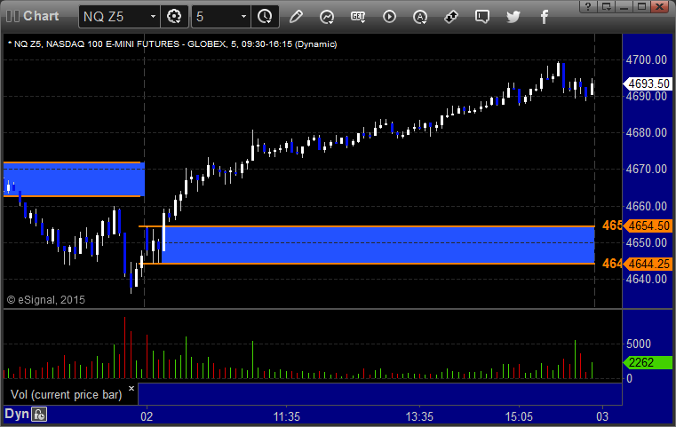
Task: Close the chart window
Action: 660,6
